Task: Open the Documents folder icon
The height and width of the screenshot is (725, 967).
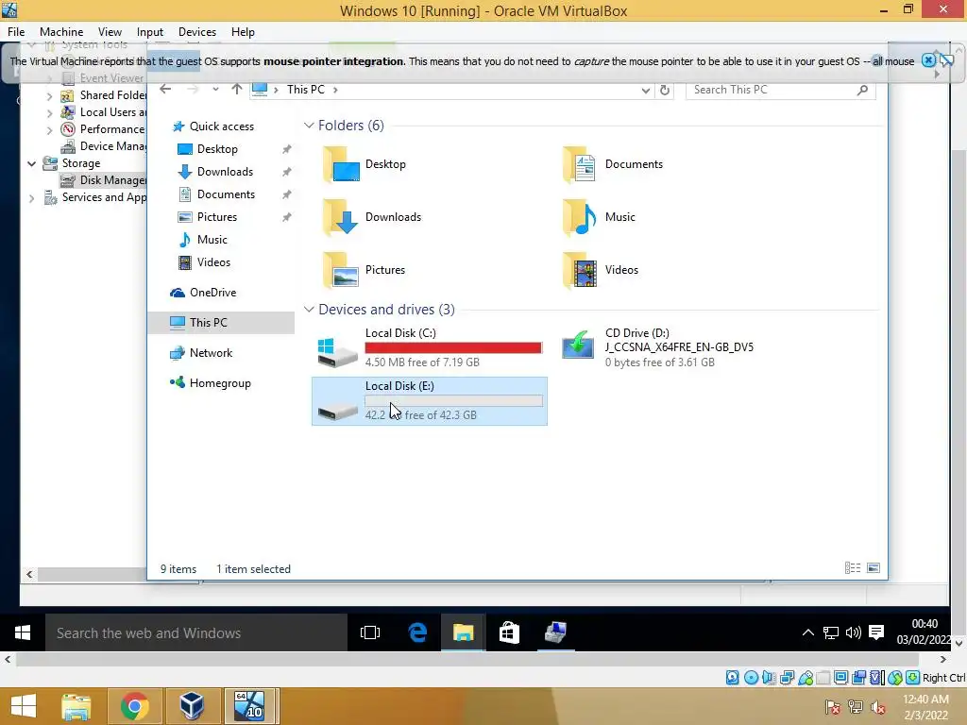Action: point(580,164)
